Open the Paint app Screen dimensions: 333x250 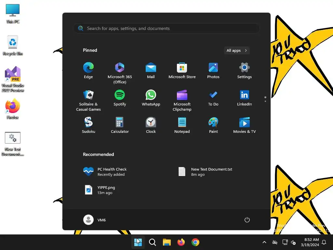213,125
